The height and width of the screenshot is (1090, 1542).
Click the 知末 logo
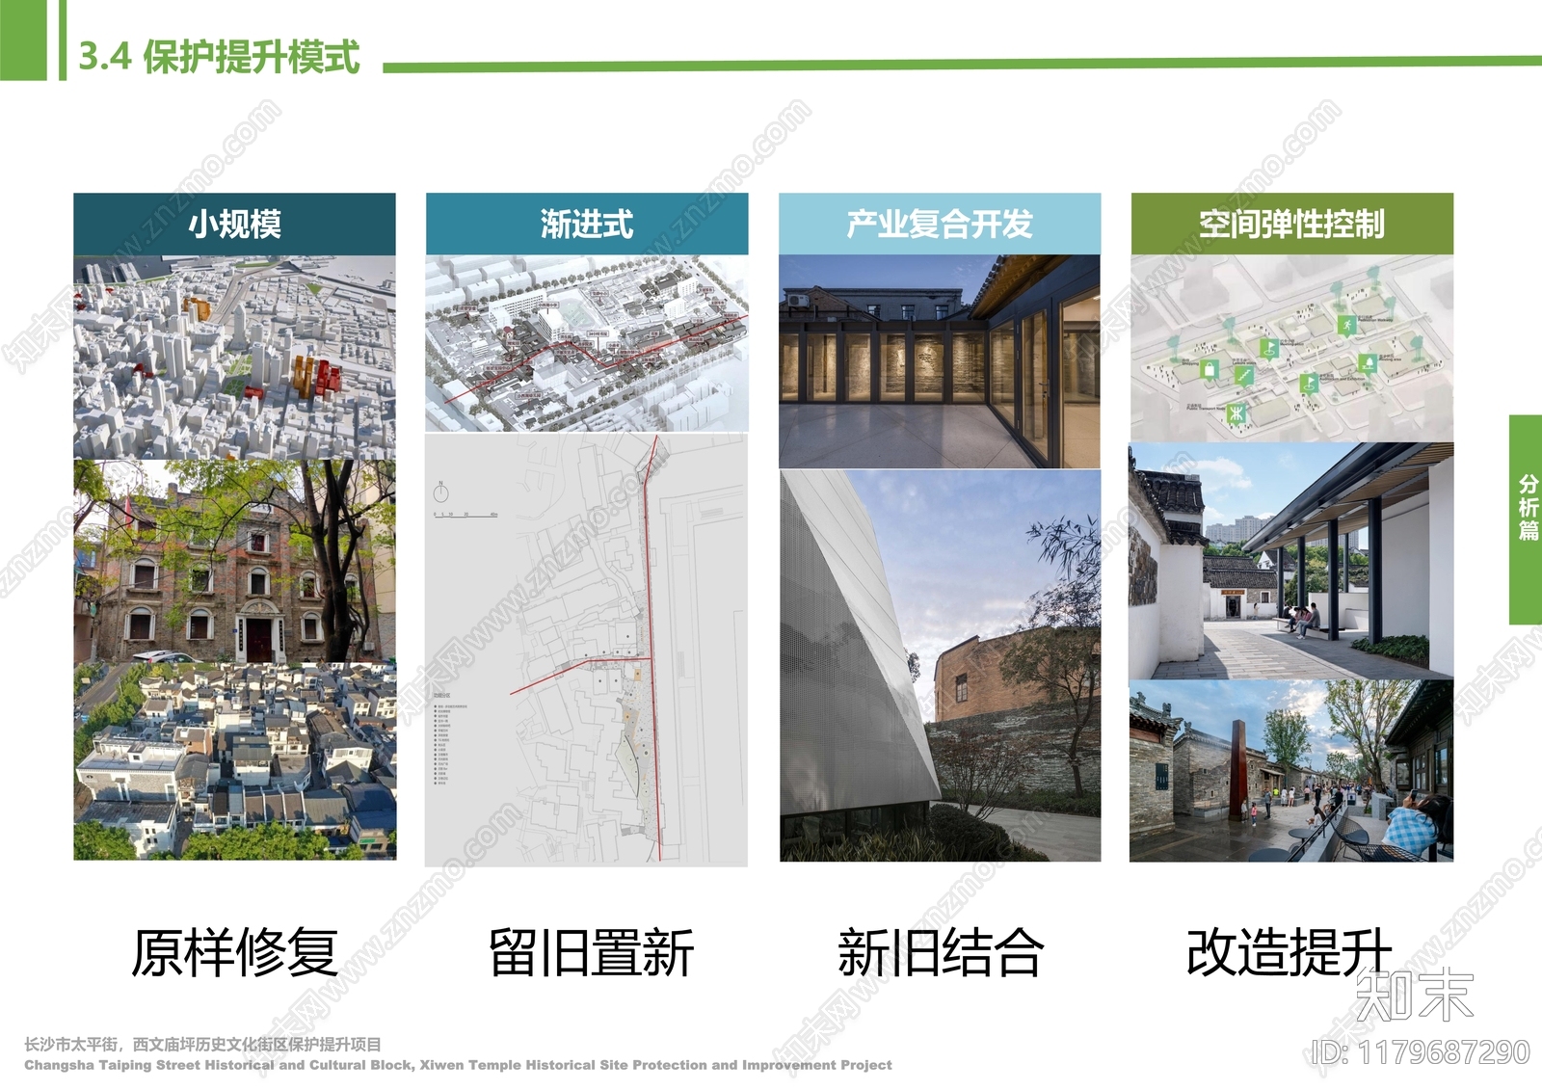tap(1414, 996)
